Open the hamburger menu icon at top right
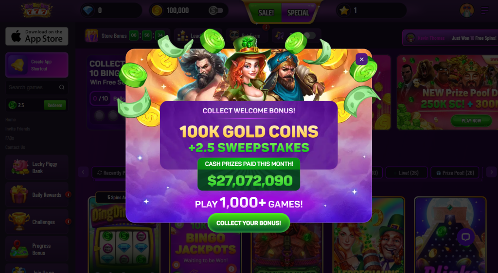498x273 pixels. (485, 11)
